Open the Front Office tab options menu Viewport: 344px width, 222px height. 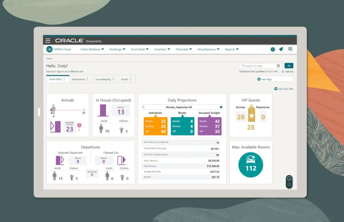[x=64, y=79]
